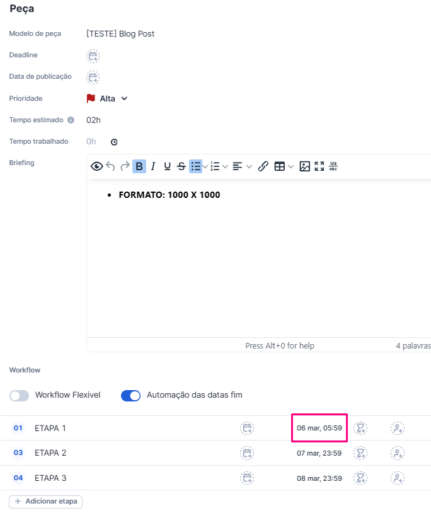Toggle bold formatting in briefing editor
This screenshot has width=431, height=513.
point(139,166)
